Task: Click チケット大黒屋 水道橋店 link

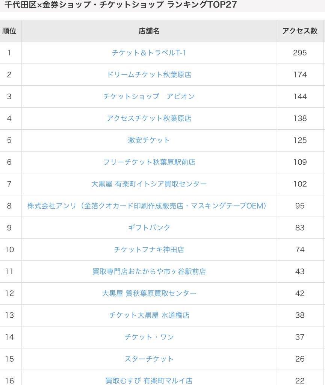Action: coord(149,315)
